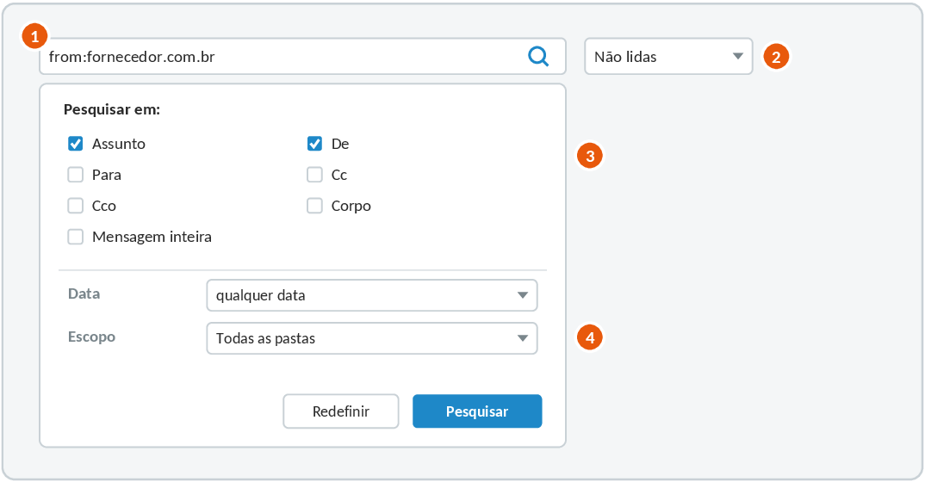The height and width of the screenshot is (482, 925).
Task: Focus the search field containing from:fornecedor.com.br
Action: [302, 57]
